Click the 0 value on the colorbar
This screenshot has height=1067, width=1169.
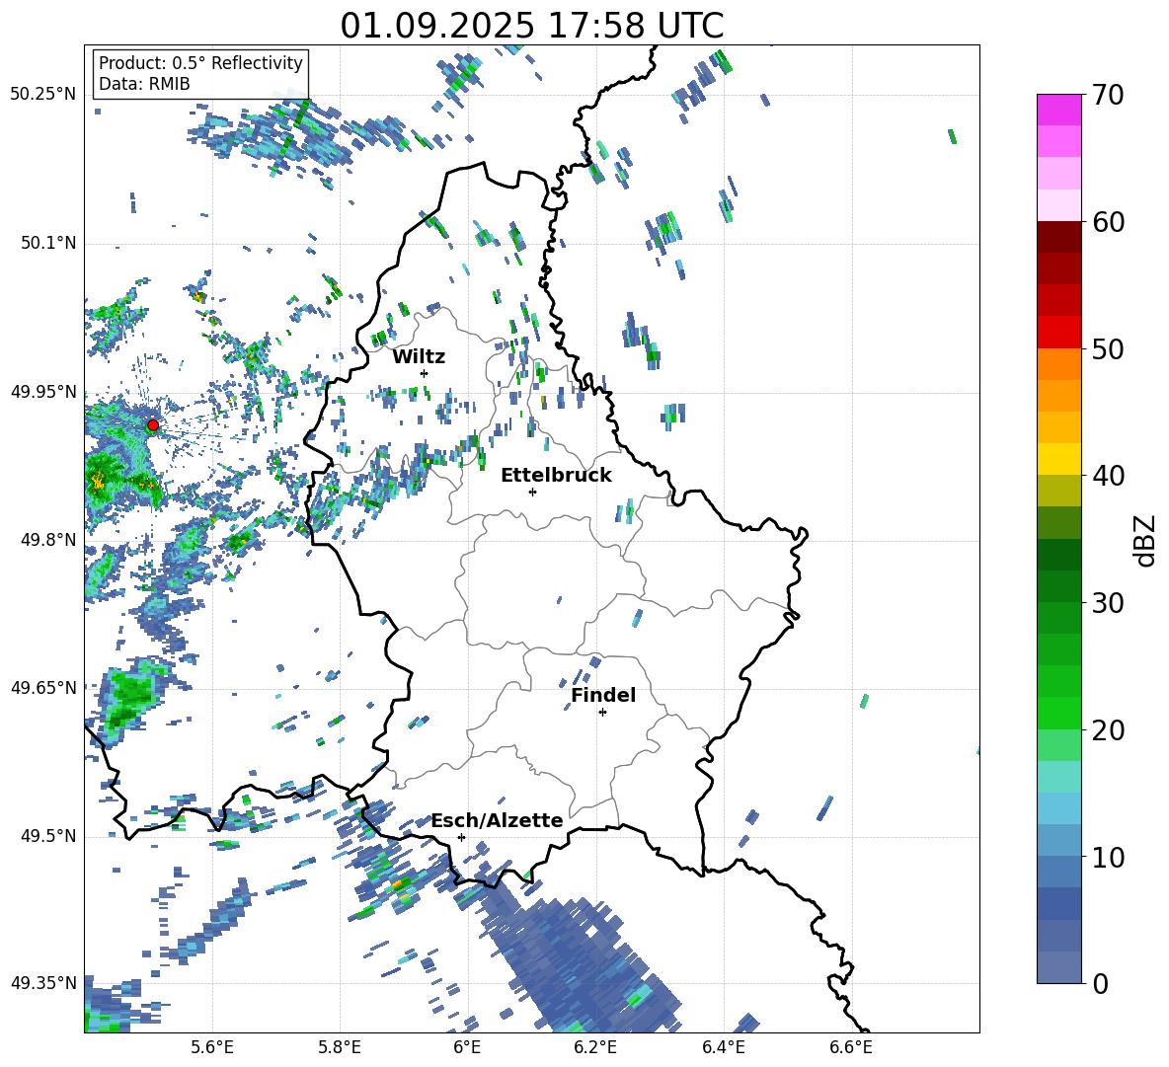coord(1100,984)
